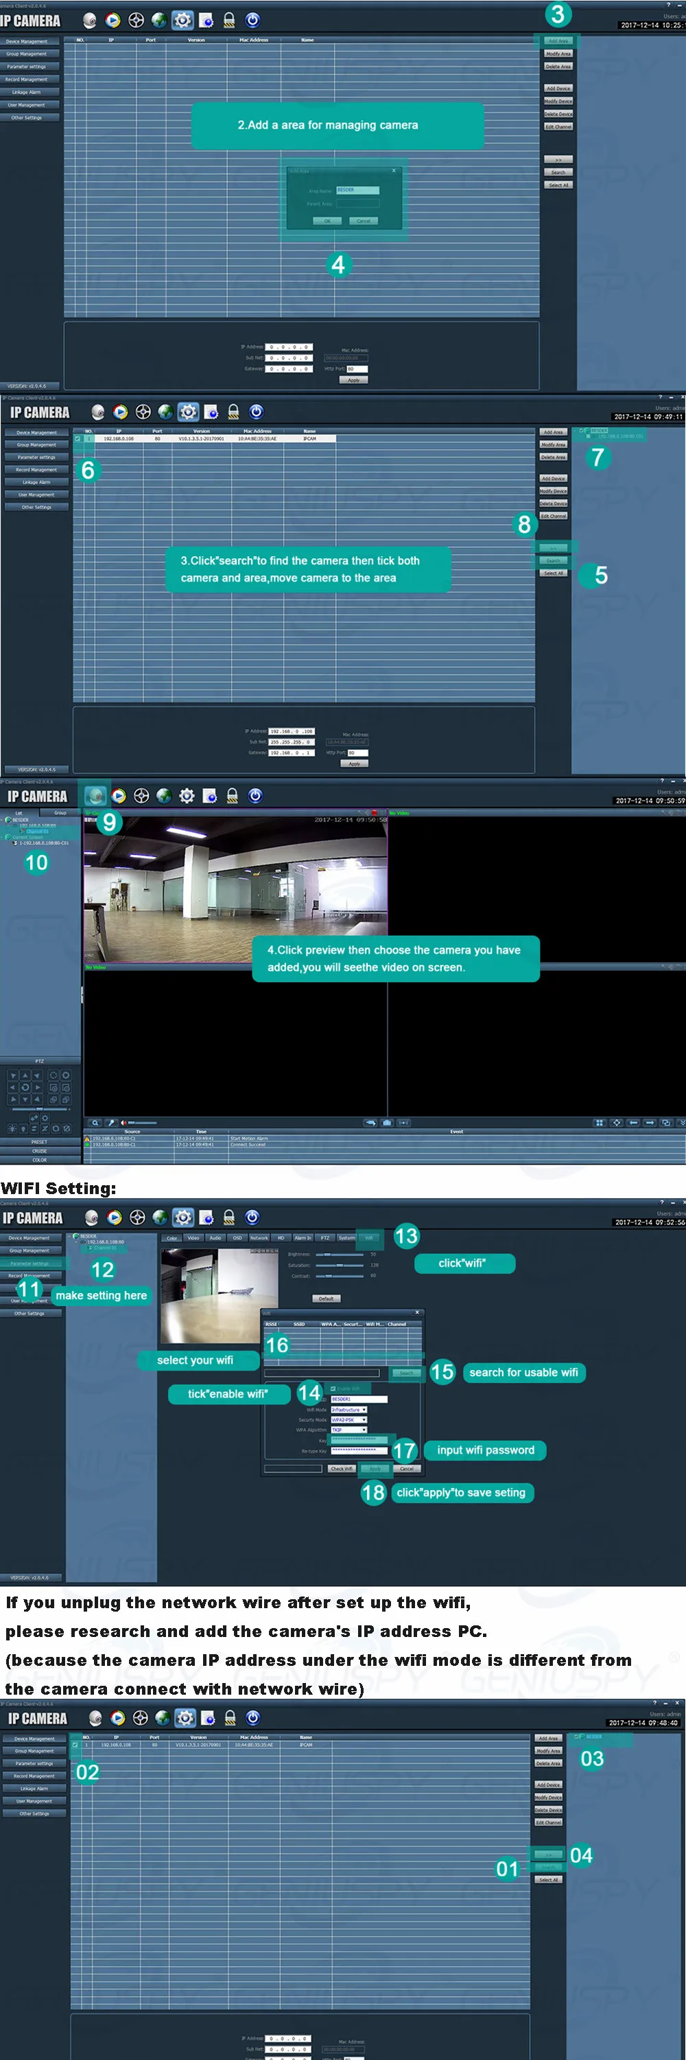Select Parameter settings in the WiFi screenshot's left menu

pyautogui.click(x=29, y=1263)
